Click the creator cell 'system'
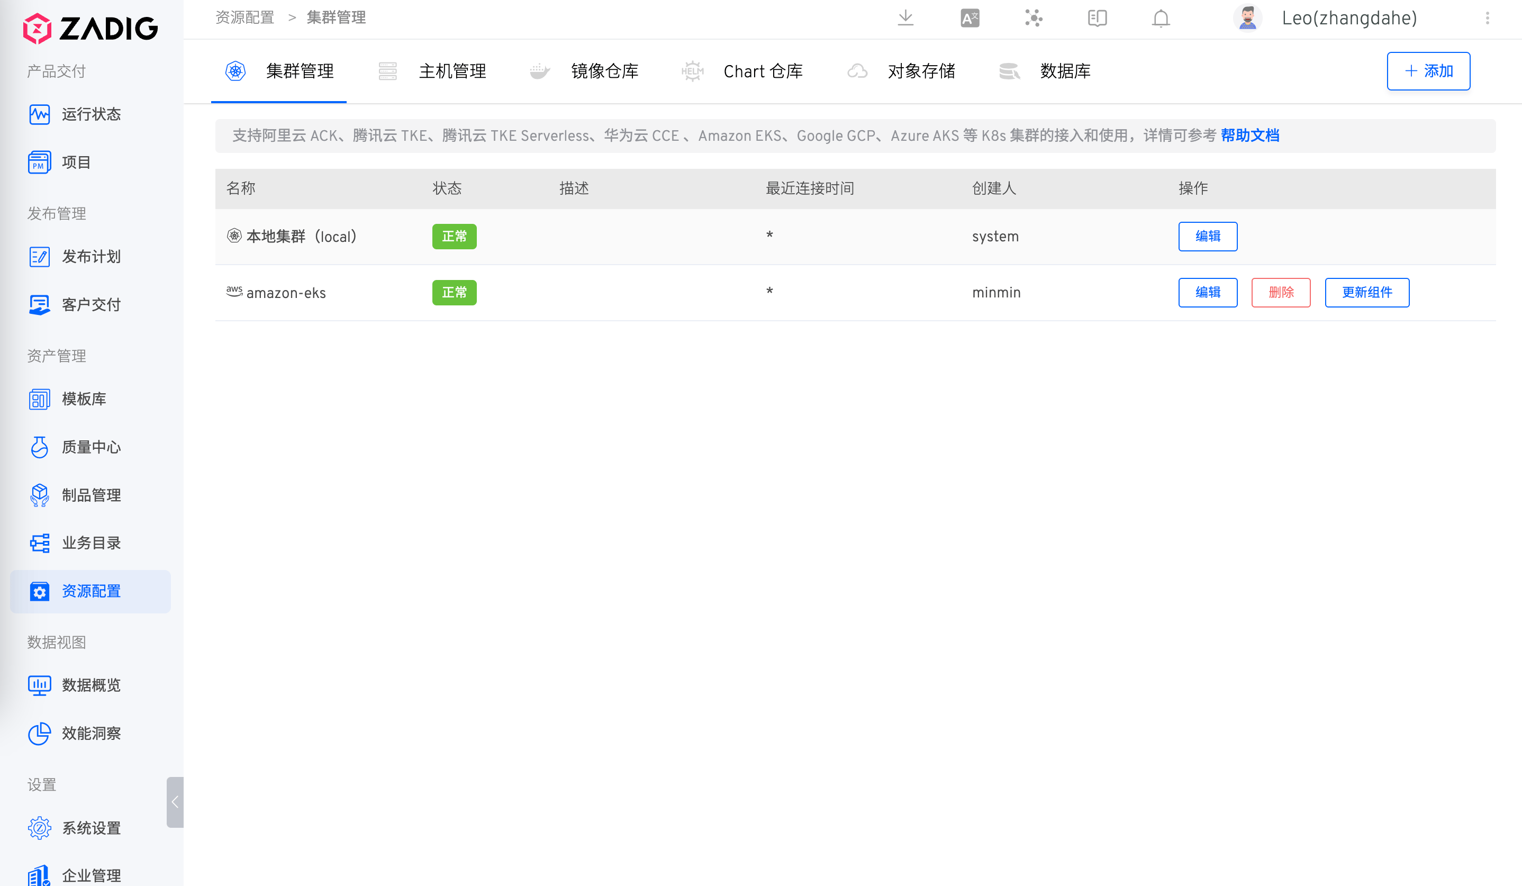 click(995, 236)
